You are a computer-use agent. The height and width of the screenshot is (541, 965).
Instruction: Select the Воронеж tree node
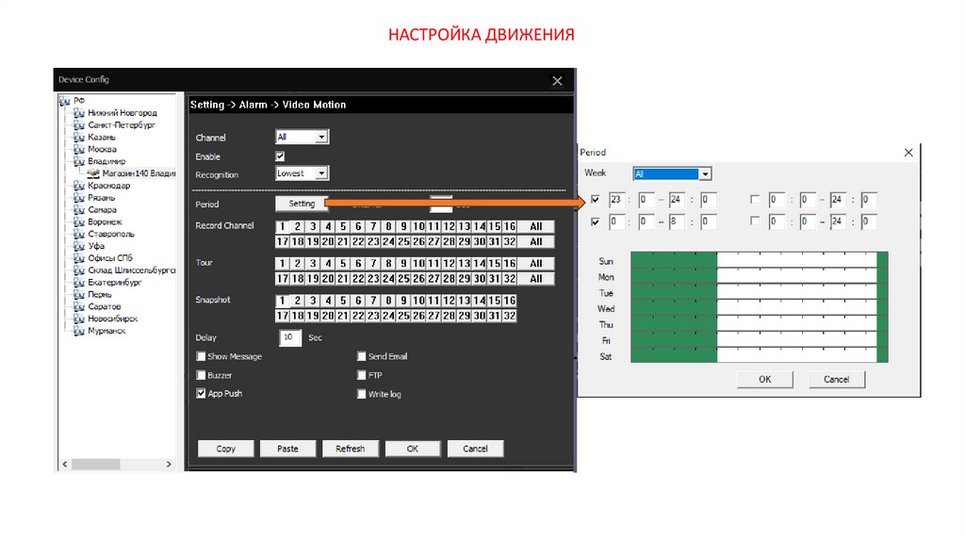(x=106, y=221)
